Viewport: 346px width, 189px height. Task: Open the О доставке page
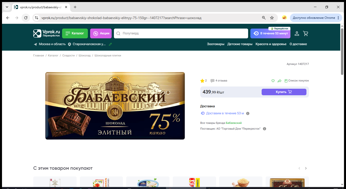pos(298,44)
